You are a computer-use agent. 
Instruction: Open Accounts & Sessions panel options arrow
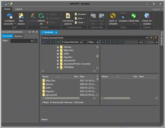pyautogui.click(x=30, y=32)
